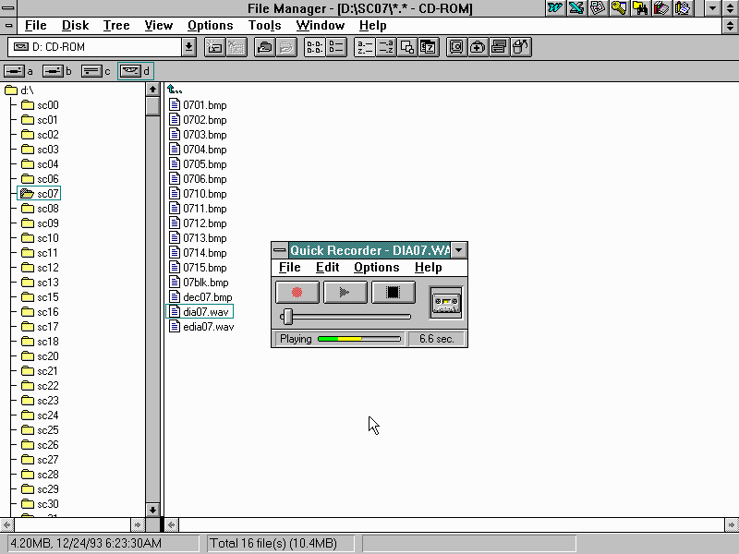The image size is (739, 554).
Task: Select the sc15 folder in tree
Action: [47, 297]
